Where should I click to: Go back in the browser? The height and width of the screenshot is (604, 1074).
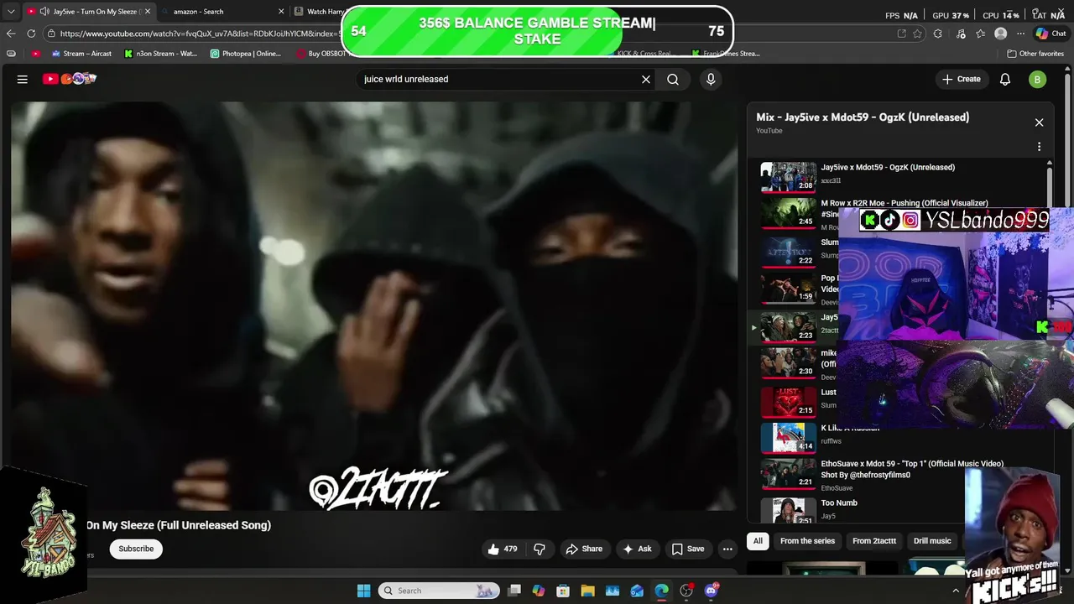11,34
